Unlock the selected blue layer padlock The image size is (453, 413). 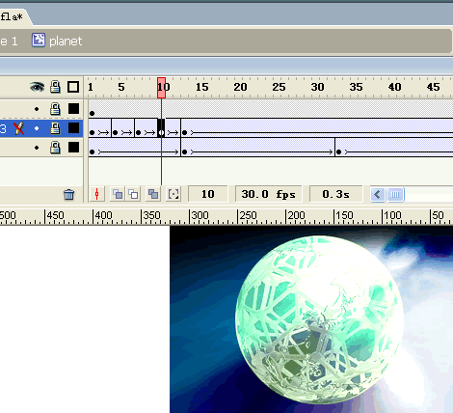coord(55,128)
